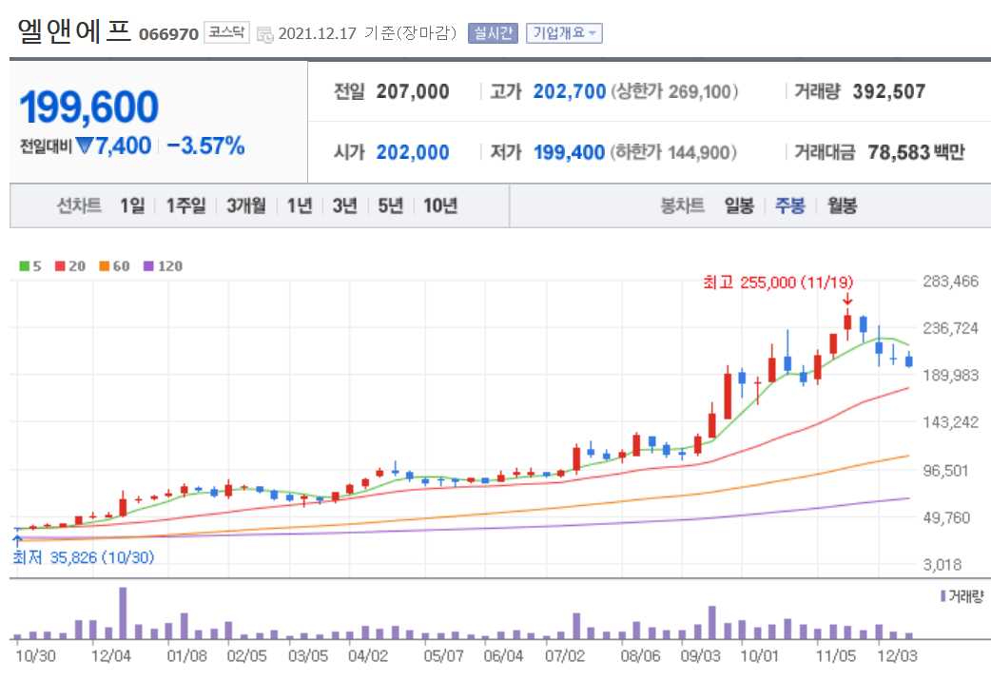Switch chart to 일봉 daily candles

pyautogui.click(x=739, y=205)
